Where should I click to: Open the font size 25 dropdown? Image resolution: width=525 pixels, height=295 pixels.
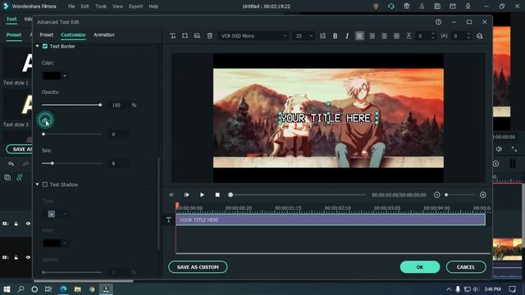coord(304,36)
